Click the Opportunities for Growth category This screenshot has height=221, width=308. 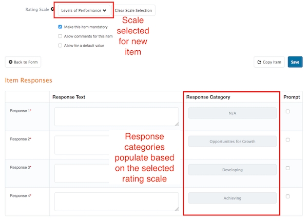click(x=232, y=142)
